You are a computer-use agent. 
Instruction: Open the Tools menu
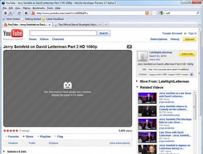[x=50, y=8]
